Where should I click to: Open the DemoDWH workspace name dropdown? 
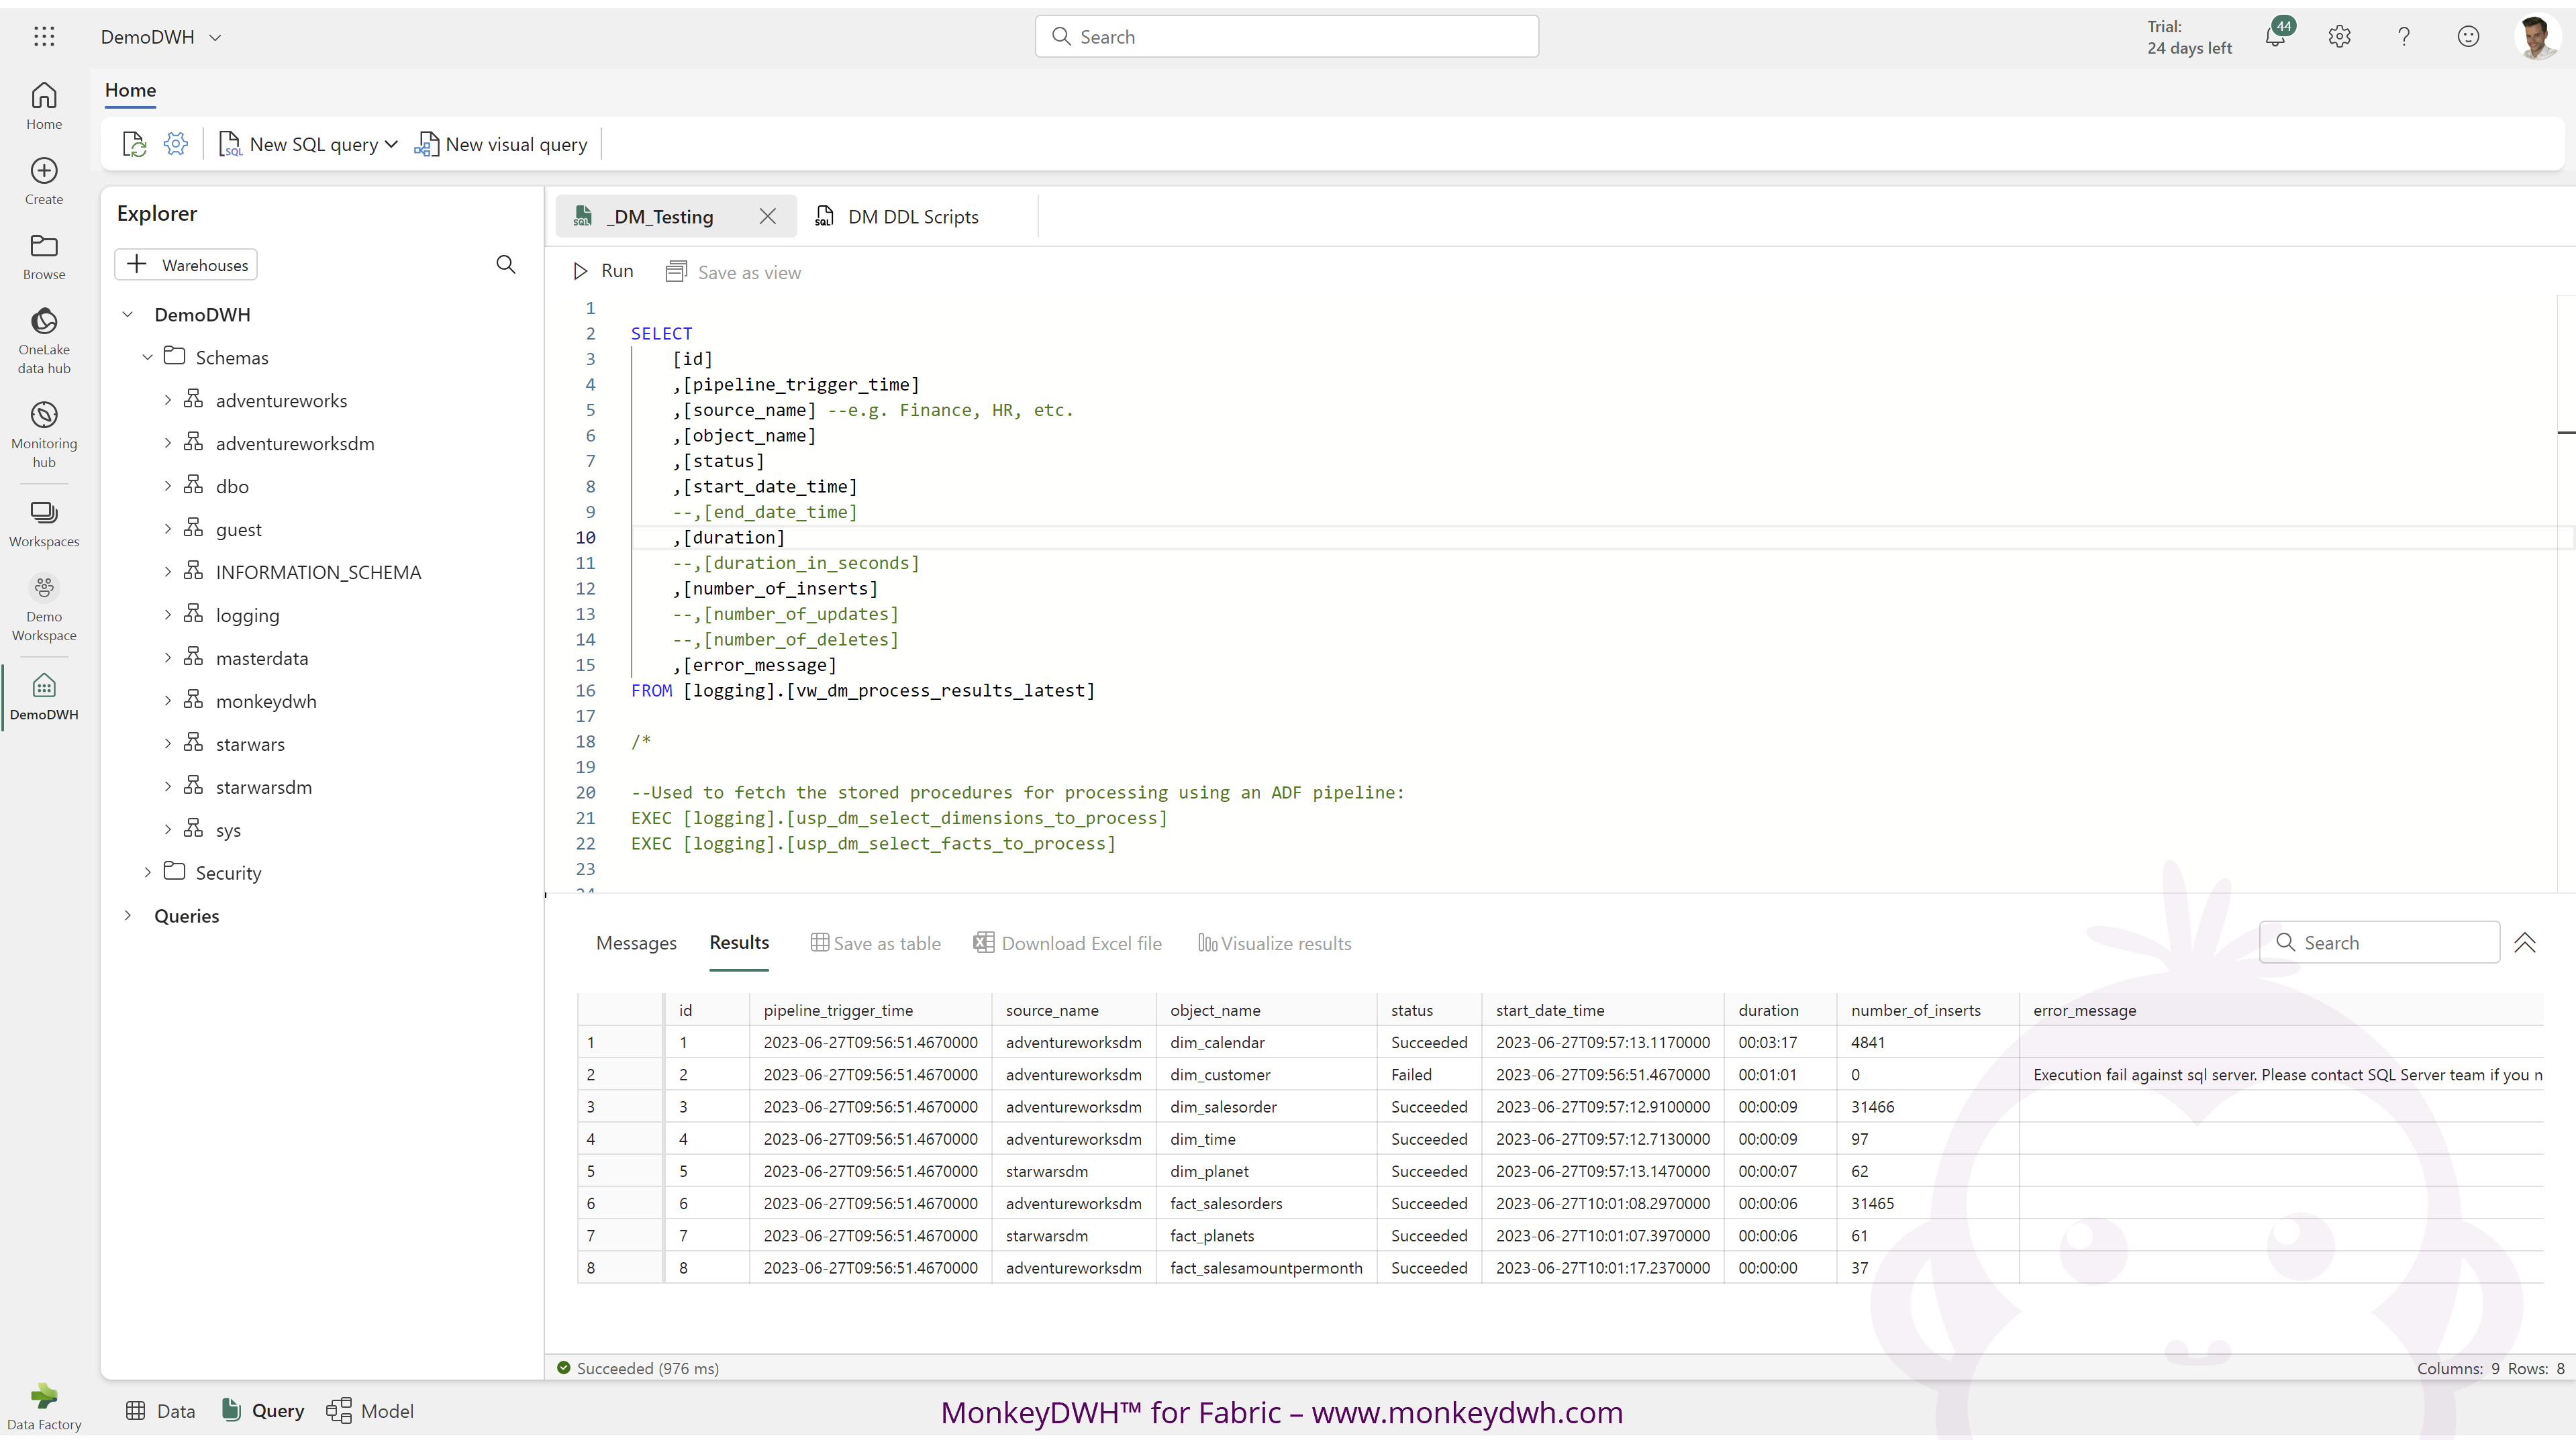[x=215, y=38]
